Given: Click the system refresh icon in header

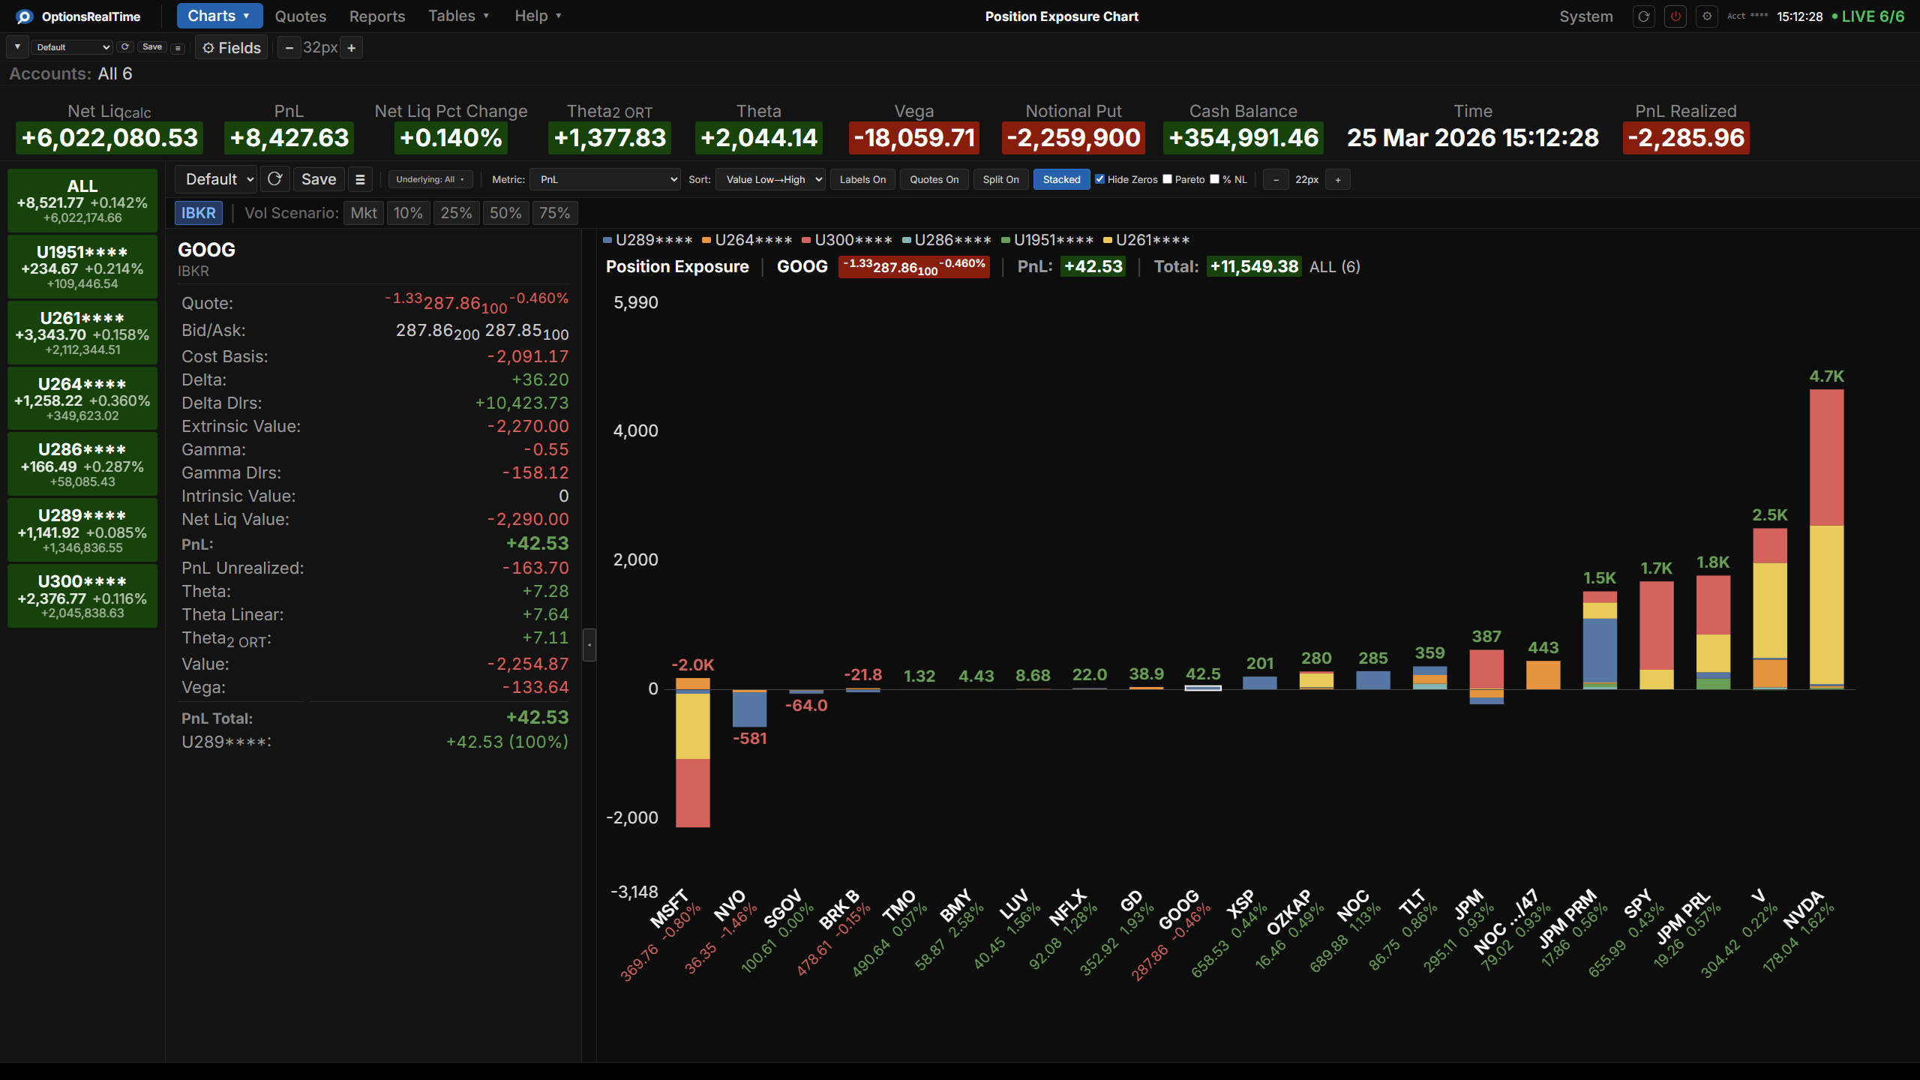Looking at the screenshot, I should coord(1643,16).
